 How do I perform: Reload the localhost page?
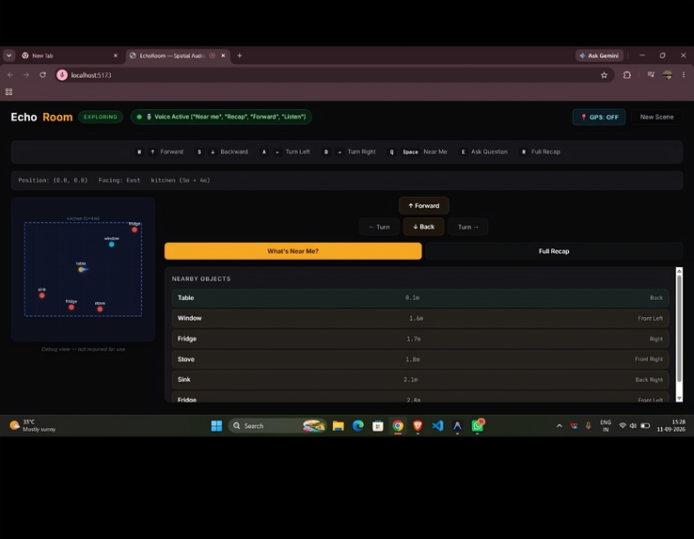pyautogui.click(x=42, y=75)
